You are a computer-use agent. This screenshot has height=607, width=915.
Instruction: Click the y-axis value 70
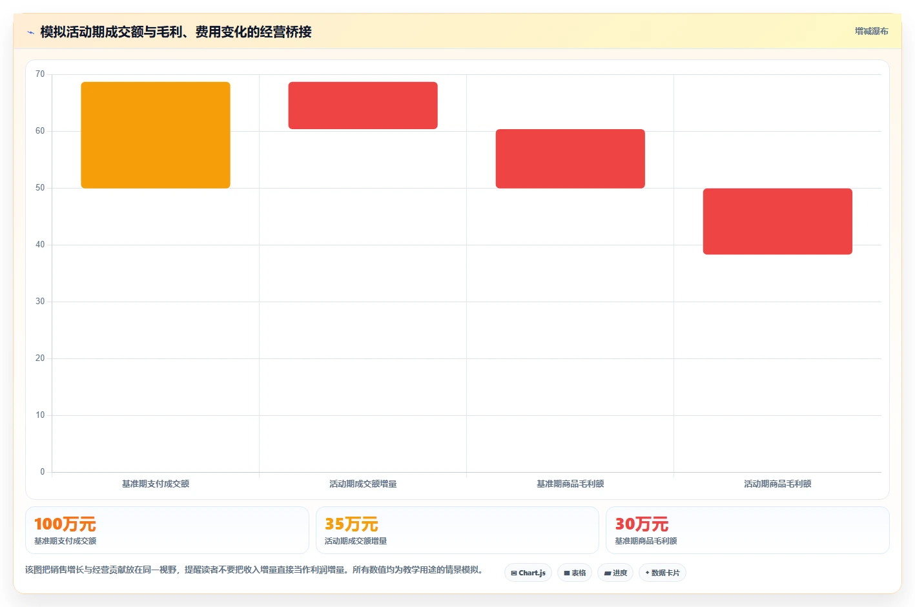[40, 74]
